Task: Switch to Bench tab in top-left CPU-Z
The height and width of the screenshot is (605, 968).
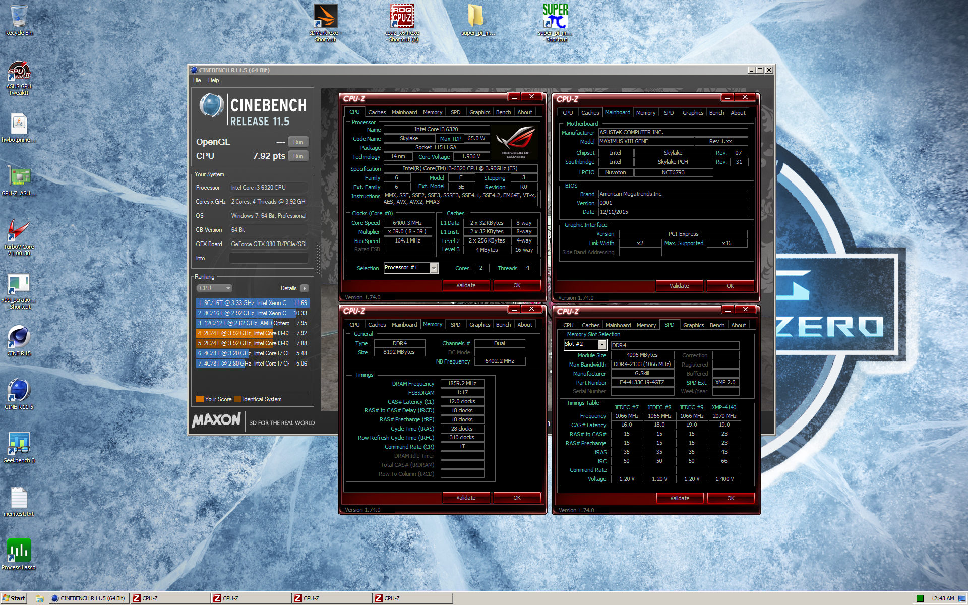Action: (503, 112)
